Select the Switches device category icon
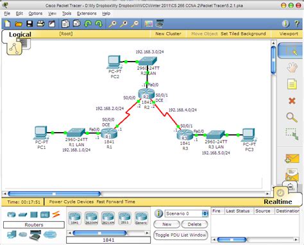The image size is (304, 245). tap(22, 215)
